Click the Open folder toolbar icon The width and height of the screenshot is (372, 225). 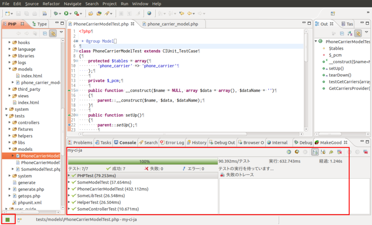click(91, 13)
